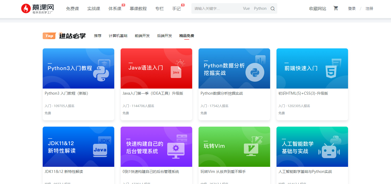Open the JDK11&12 新特性解读 course thumbnail
This screenshot has height=184, width=391.
coord(78,147)
